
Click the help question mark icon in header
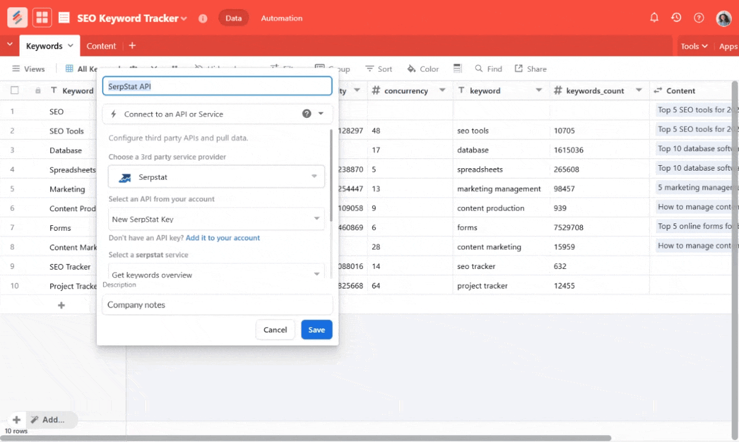698,18
